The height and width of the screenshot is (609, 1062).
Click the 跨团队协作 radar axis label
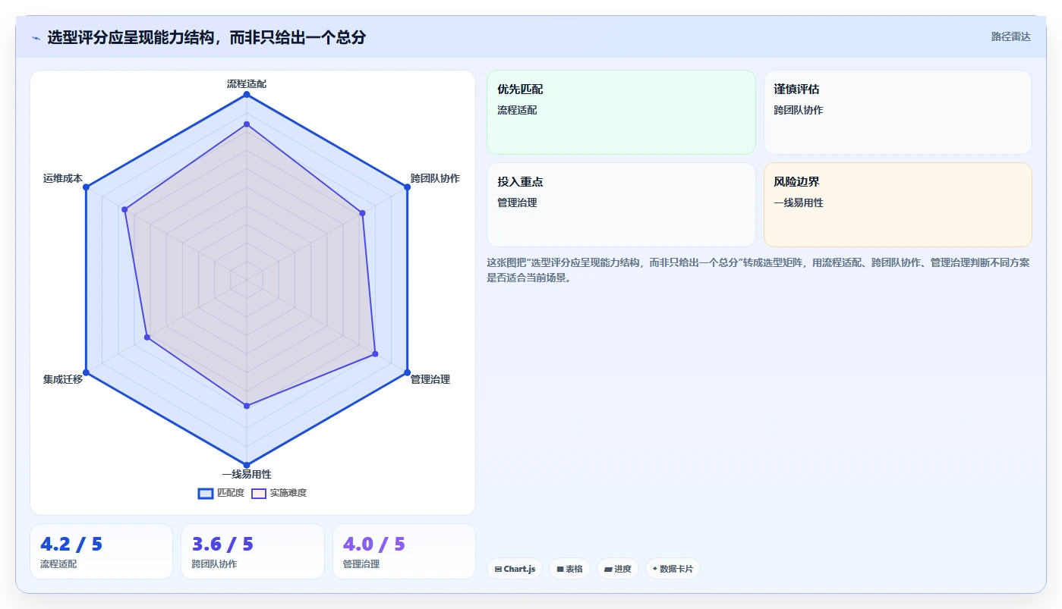[x=435, y=178]
